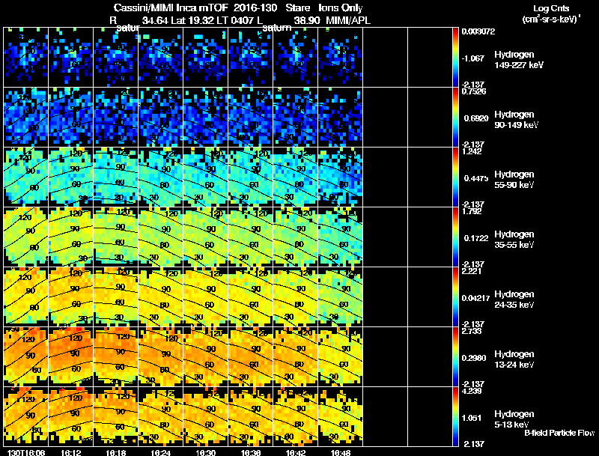599x456 pixels.
Task: Click the 'MIMI/APL' text in header
Action: [x=348, y=20]
